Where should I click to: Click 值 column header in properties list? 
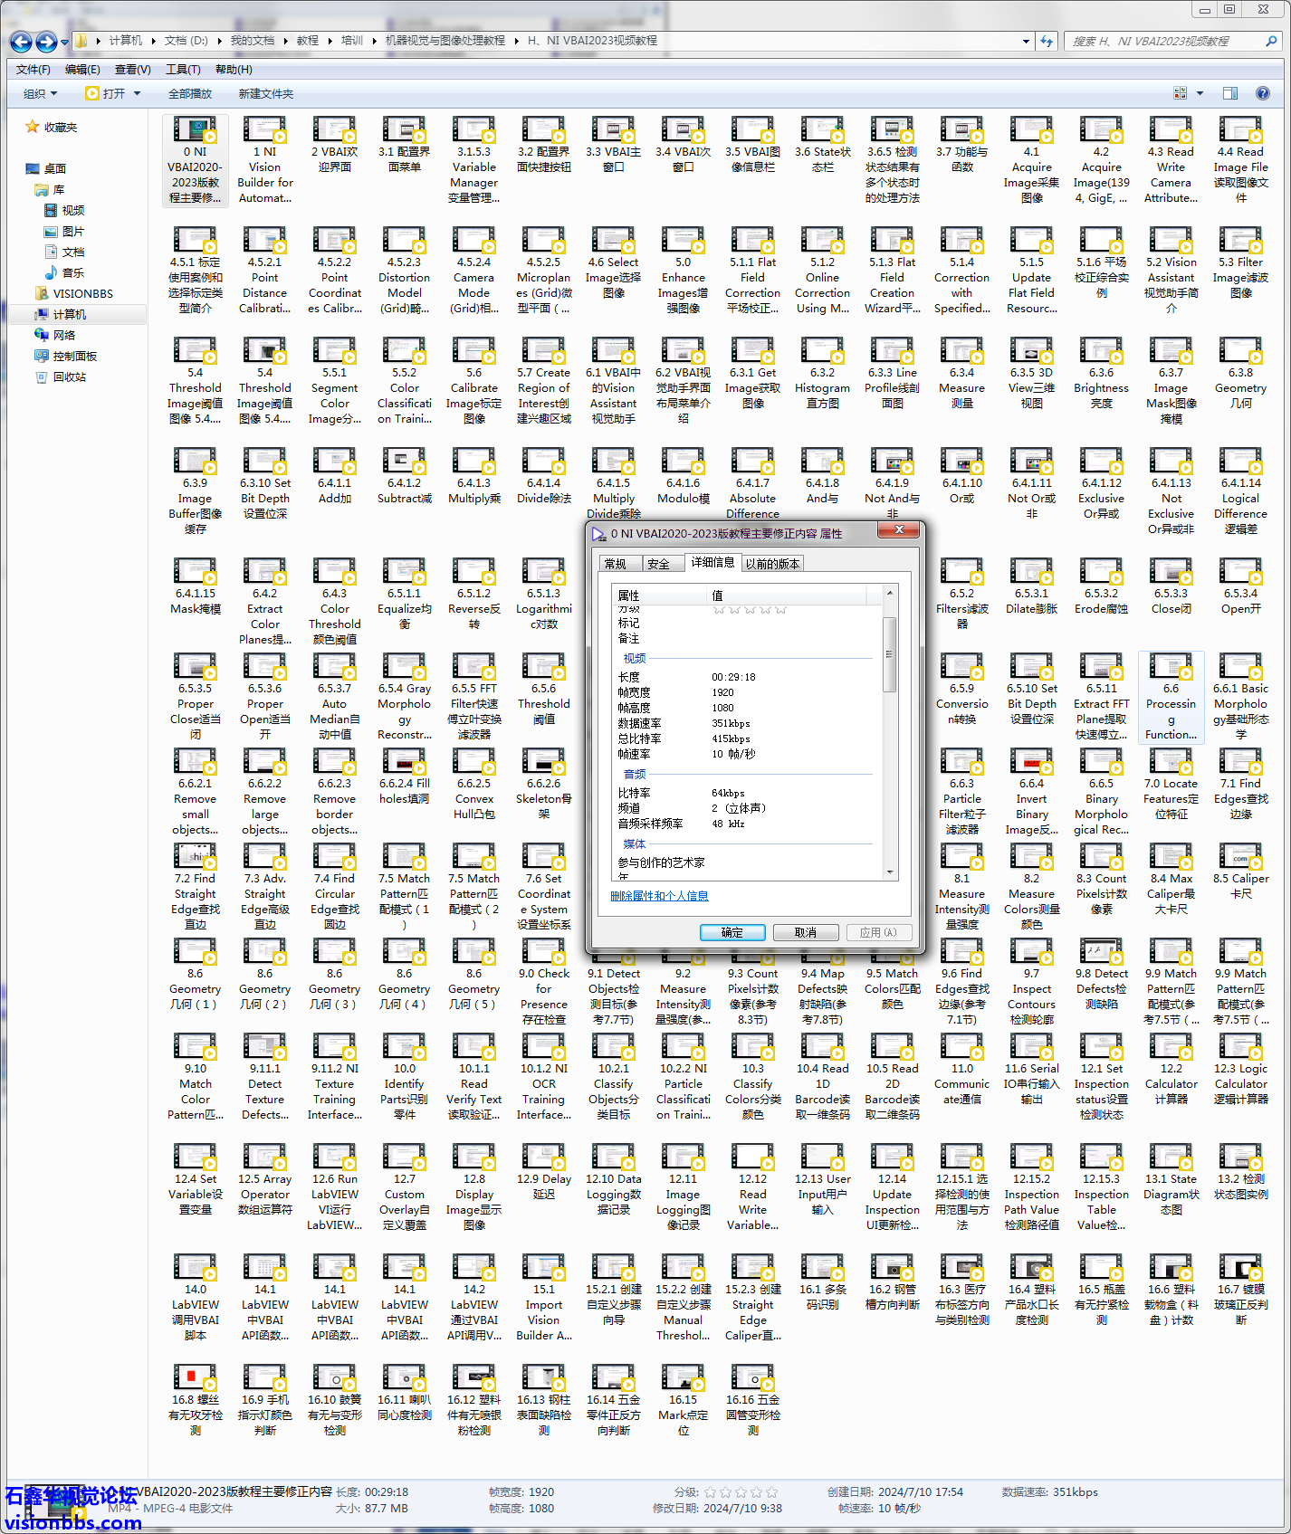point(786,595)
